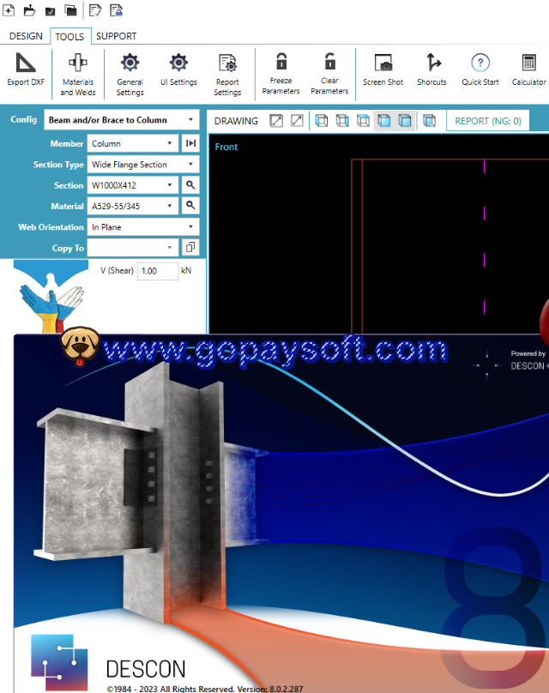Click the document with checkmark icon
The height and width of the screenshot is (693, 549).
pos(95,10)
